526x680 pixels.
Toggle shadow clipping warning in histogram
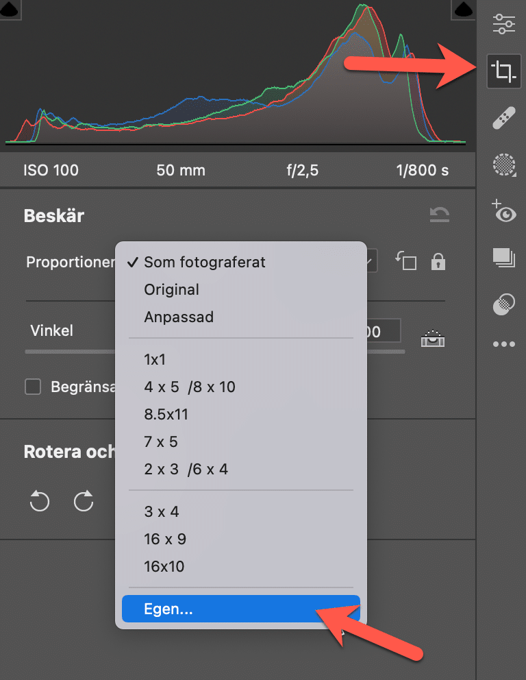pos(10,9)
